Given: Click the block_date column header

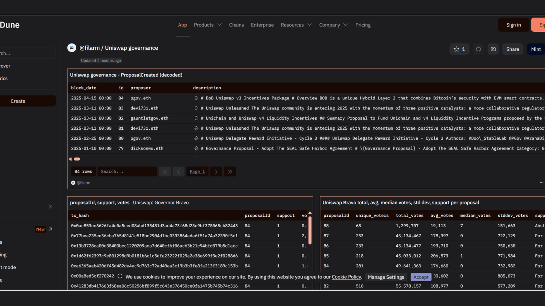Looking at the screenshot, I should tap(84, 88).
